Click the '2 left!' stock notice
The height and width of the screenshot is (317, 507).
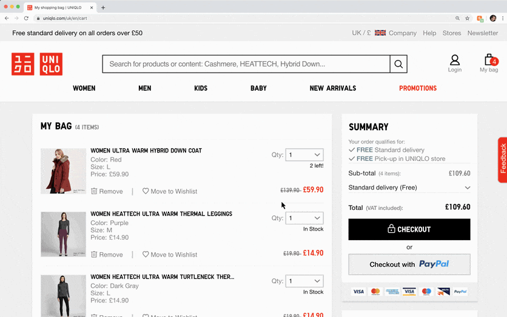(317, 166)
